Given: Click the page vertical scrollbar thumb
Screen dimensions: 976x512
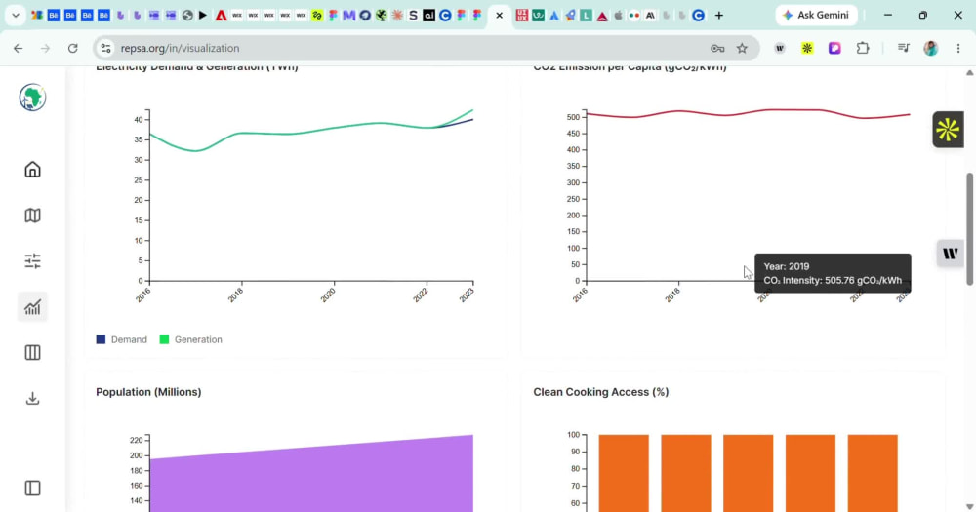Looking at the screenshot, I should point(970,228).
